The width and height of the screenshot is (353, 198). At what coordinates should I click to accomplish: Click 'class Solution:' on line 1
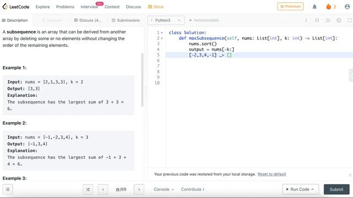point(188,33)
